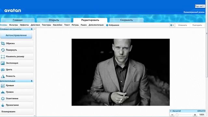
Task: Open the Фильтры menu
Action: [x=13, y=25]
